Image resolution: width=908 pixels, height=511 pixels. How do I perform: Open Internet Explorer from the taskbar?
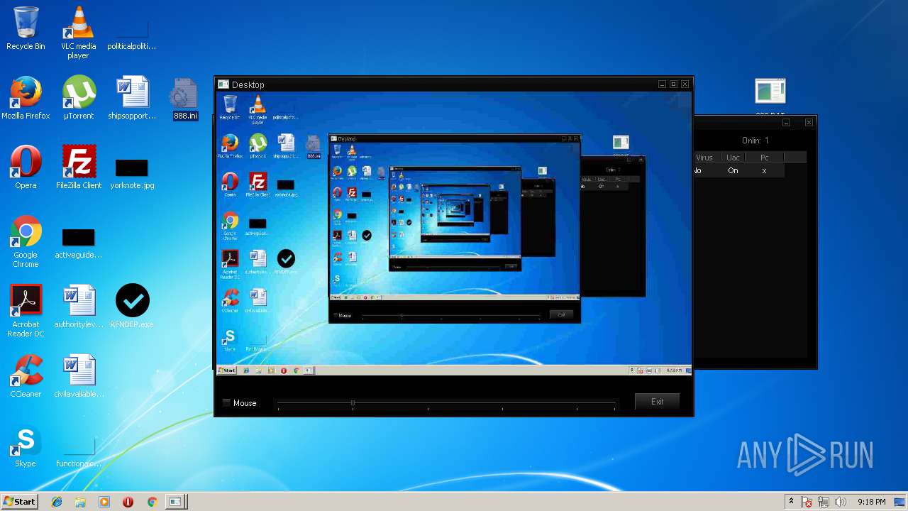point(57,502)
